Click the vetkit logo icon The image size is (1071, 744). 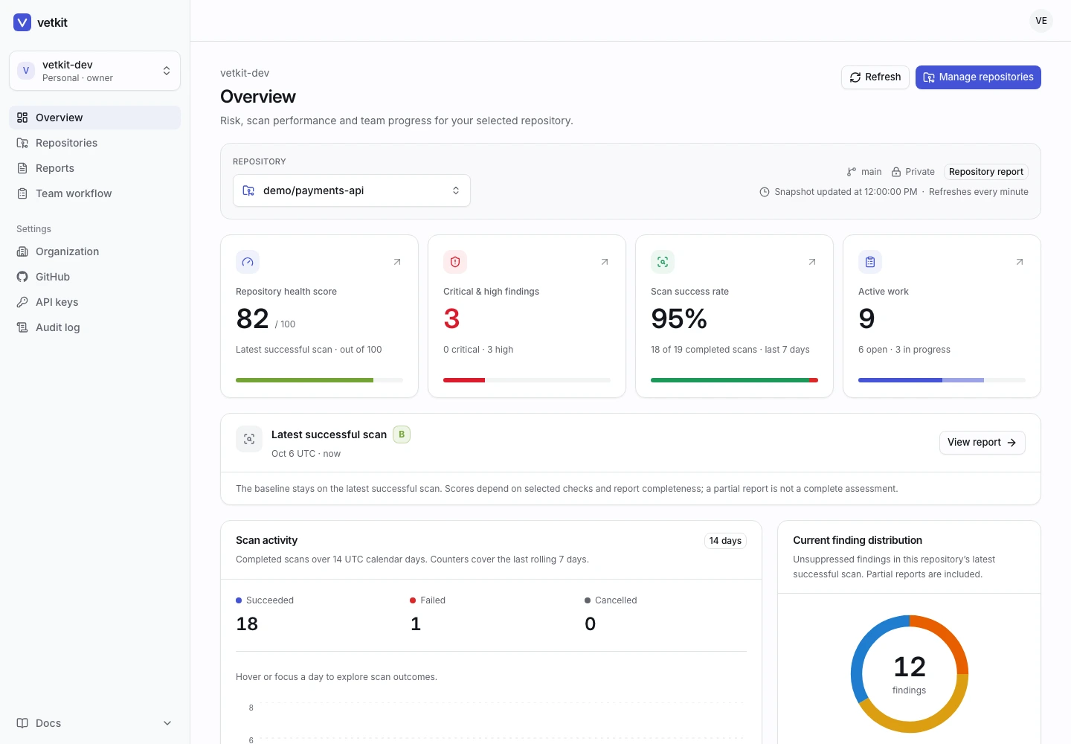pos(22,22)
